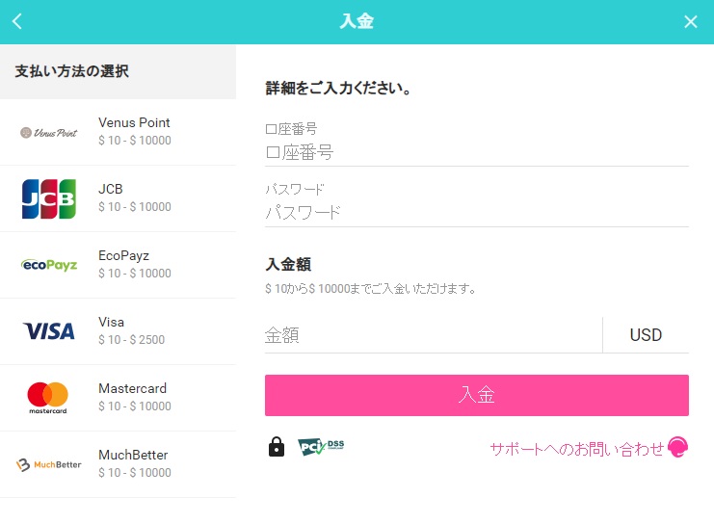Click the パスワード password field

click(477, 213)
